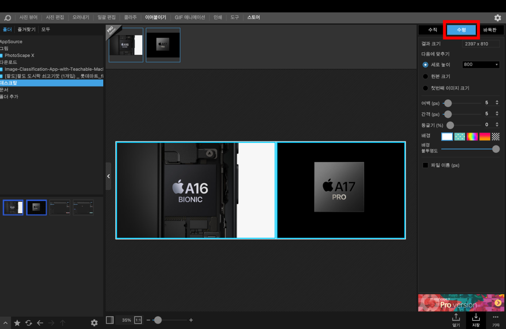Viewport: 506px width, 329px height.
Task: Select the A17 thumbnail in top strip
Action: coord(163,45)
